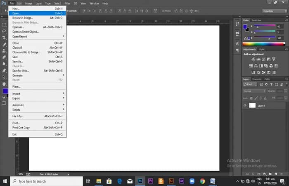Filter layers by type (T) icon
289x186 pixels.
point(271,84)
